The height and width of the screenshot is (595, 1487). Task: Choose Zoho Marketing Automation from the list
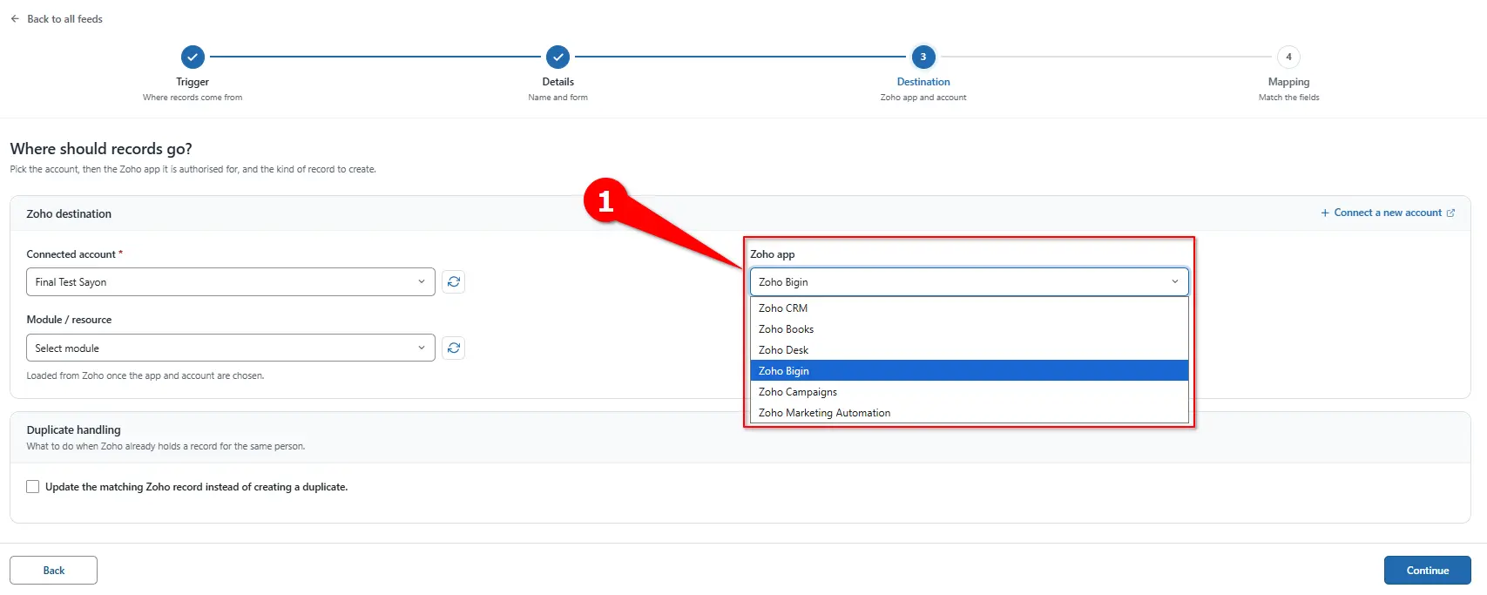tap(969, 413)
